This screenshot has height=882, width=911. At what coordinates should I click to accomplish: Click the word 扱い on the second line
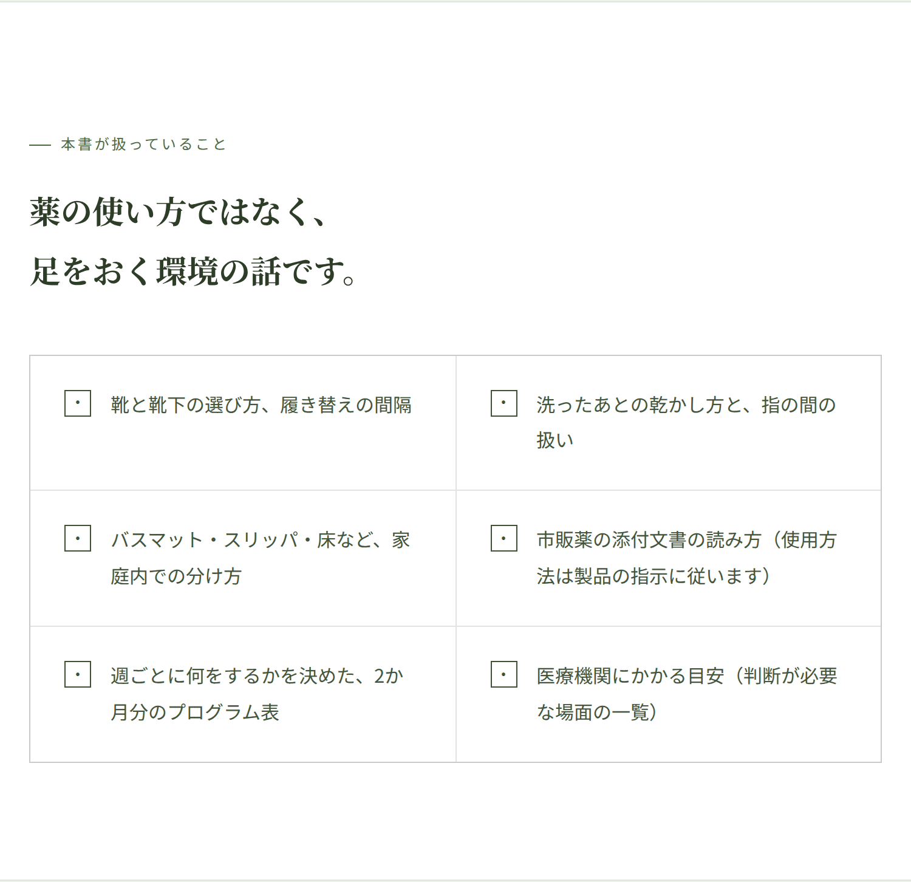point(555,440)
